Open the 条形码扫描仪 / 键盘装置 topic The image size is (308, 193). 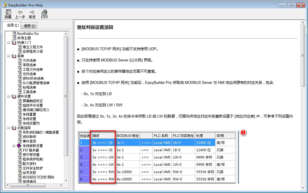pos(41,132)
